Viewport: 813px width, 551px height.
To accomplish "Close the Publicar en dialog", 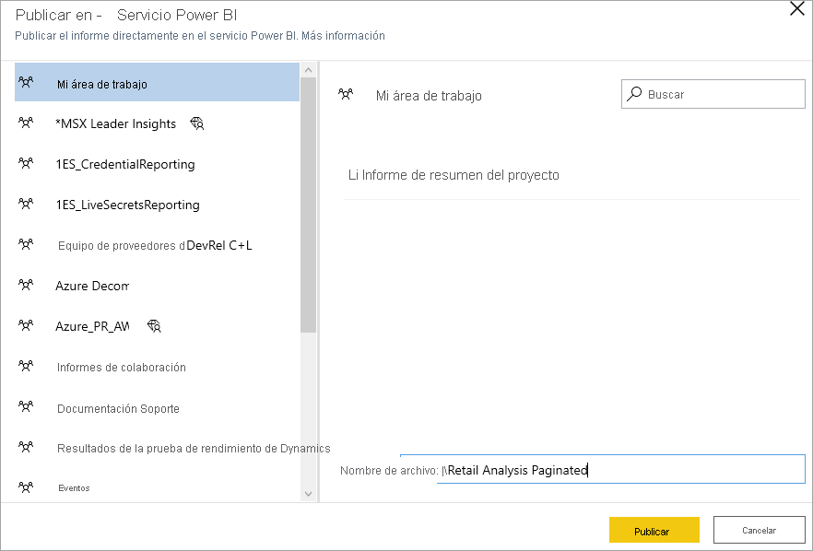I will [797, 9].
